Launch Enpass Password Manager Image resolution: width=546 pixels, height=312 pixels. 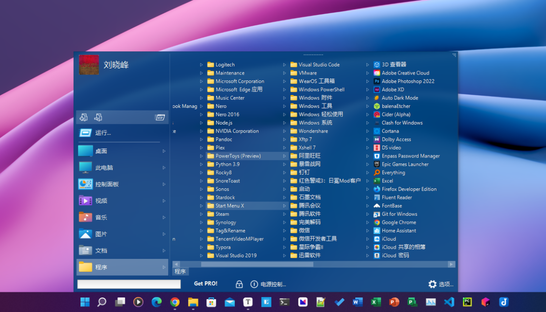(x=406, y=156)
